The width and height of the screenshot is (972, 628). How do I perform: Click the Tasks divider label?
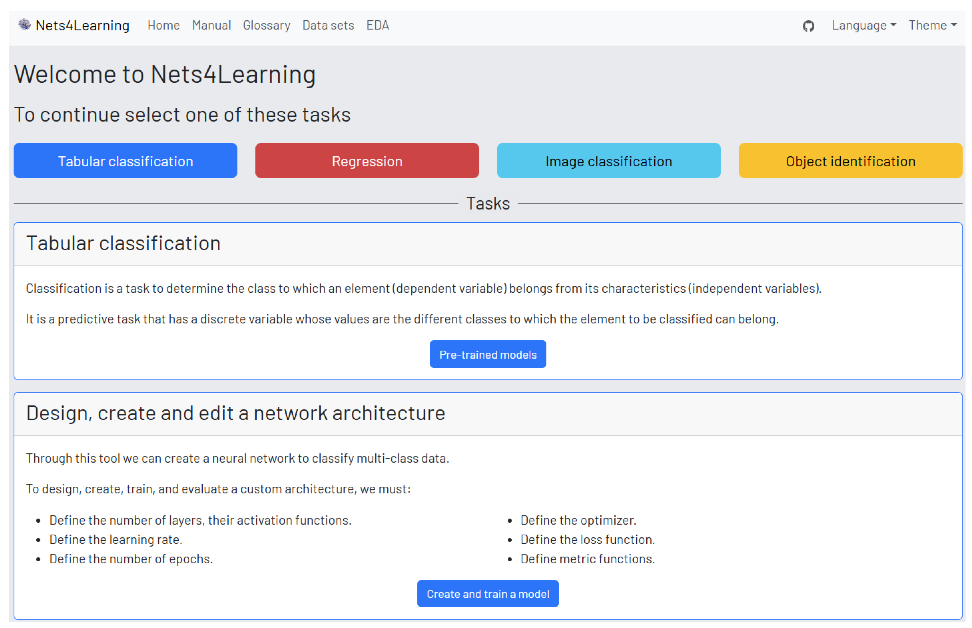487,204
